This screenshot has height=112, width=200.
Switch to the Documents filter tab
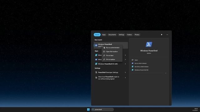112,35
